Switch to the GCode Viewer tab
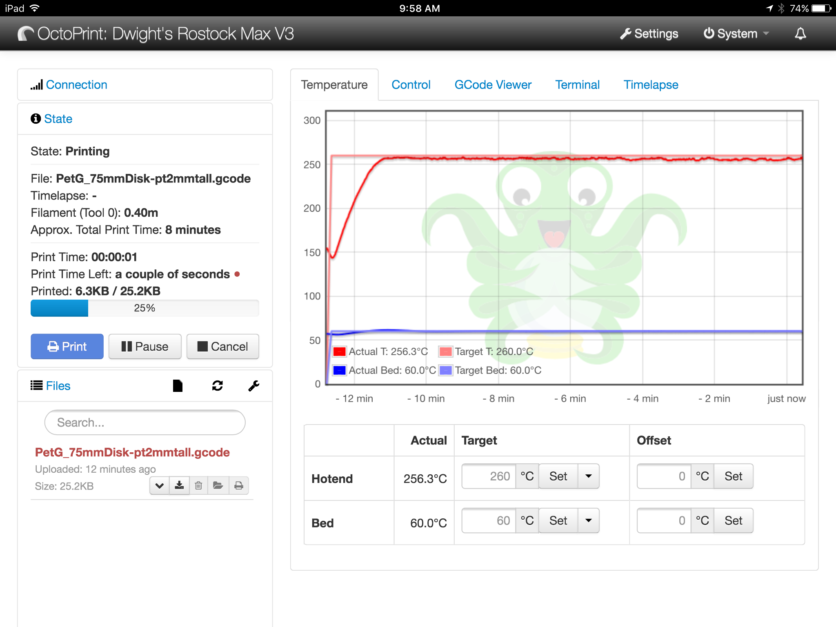Screen dimensions: 836x627 point(493,84)
